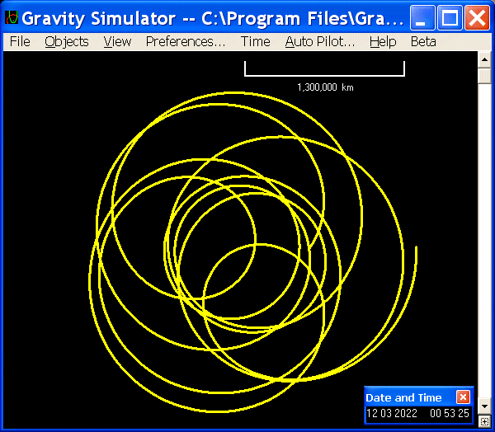Viewport: 495px width, 432px height.
Task: Open the Objects menu
Action: [x=67, y=42]
